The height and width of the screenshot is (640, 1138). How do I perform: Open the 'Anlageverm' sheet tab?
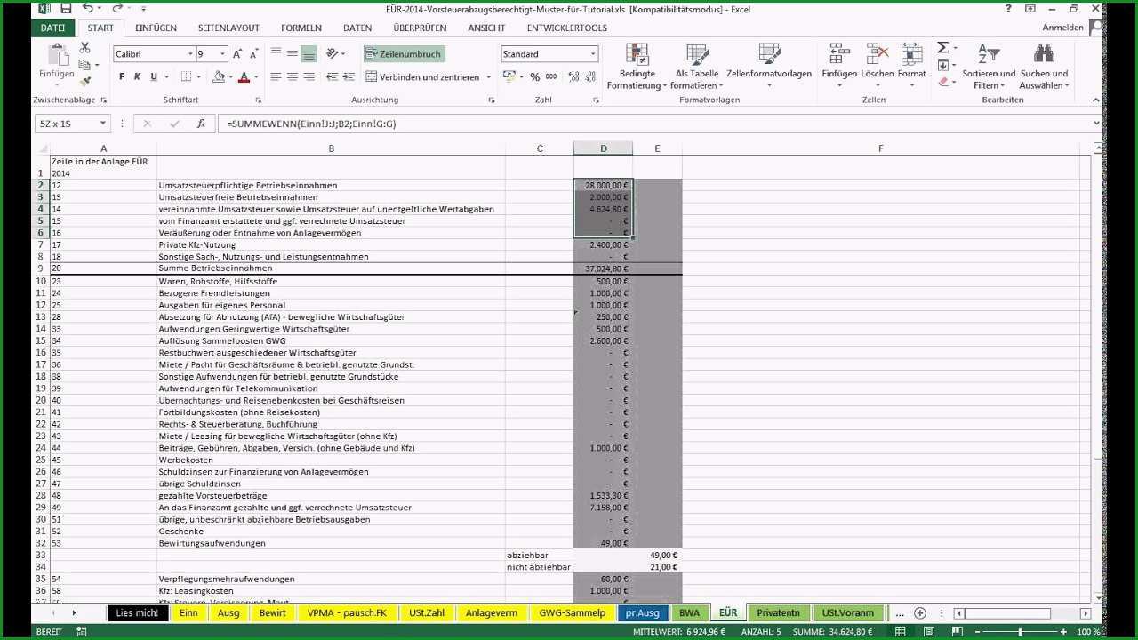tap(492, 613)
